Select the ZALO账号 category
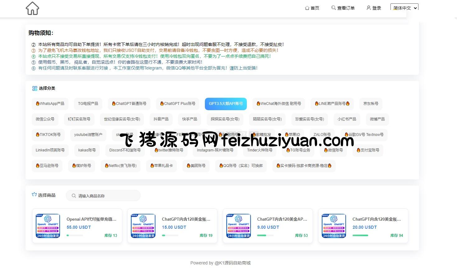 (x=322, y=135)
